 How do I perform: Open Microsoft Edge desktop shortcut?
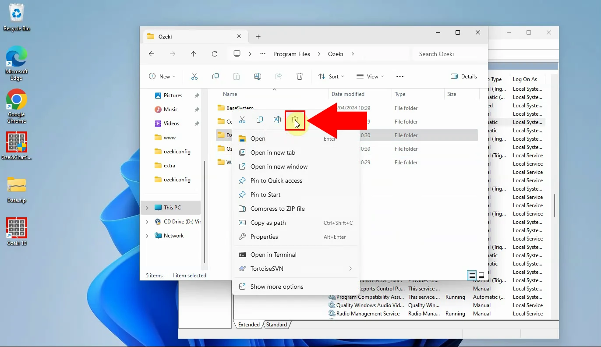point(17,64)
